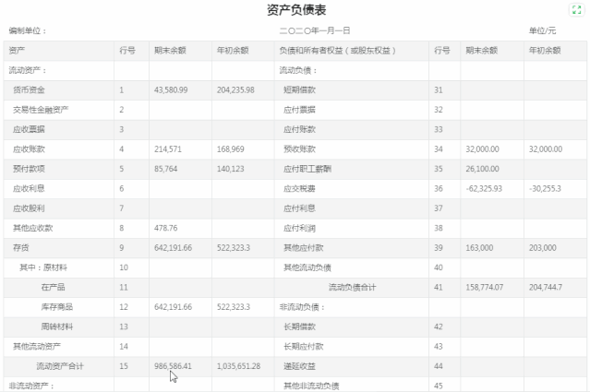The width and height of the screenshot is (590, 392).
Task: Click the 168,969 value cell
Action: [x=230, y=149]
